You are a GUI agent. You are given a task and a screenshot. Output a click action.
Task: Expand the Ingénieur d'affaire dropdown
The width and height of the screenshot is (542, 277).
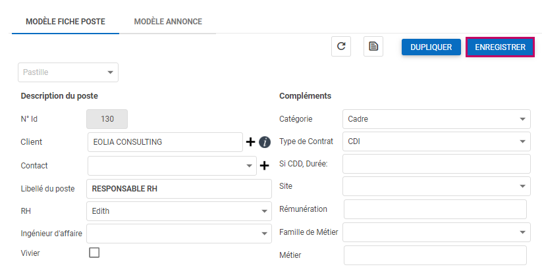[179, 233]
